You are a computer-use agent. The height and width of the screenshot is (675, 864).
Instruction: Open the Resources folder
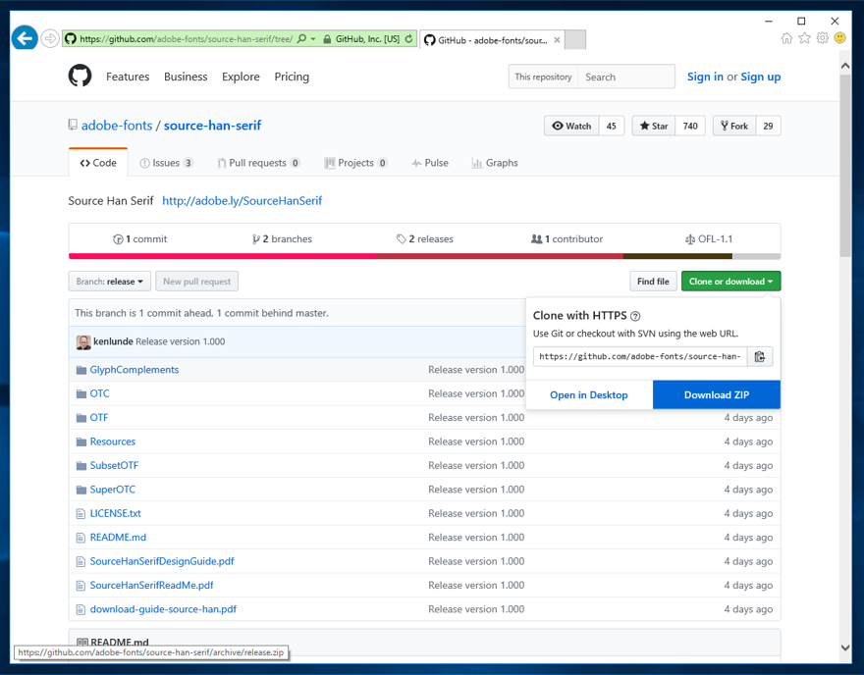click(x=112, y=441)
